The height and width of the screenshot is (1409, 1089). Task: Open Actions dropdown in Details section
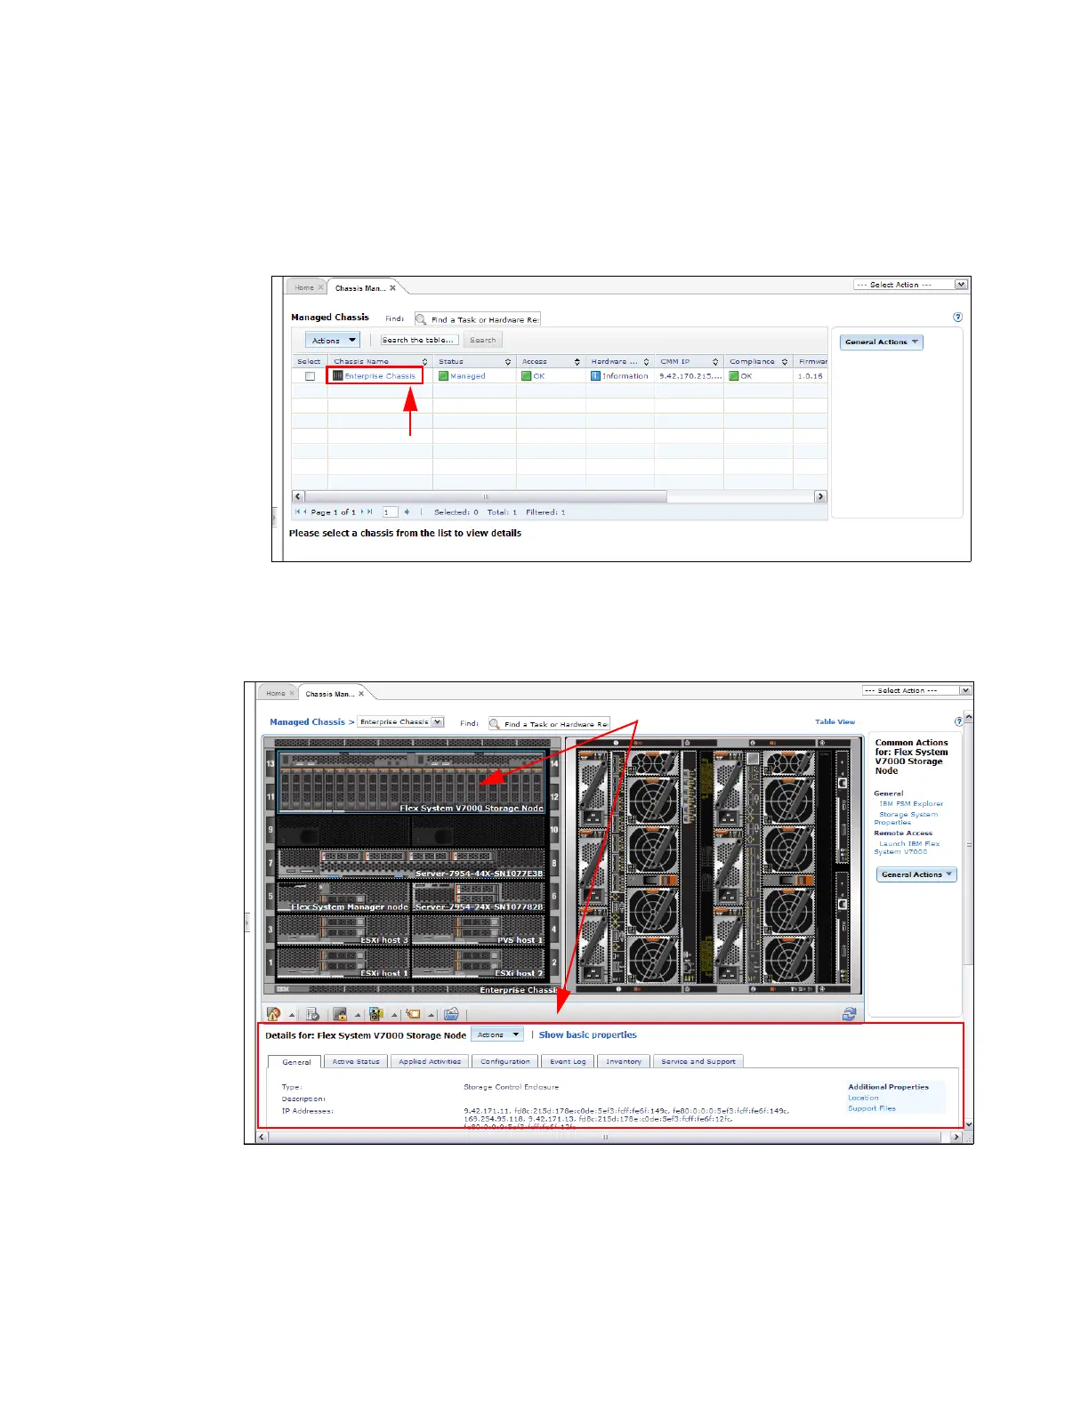496,1035
